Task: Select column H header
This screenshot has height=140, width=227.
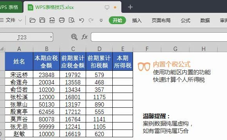Action: click(204, 49)
